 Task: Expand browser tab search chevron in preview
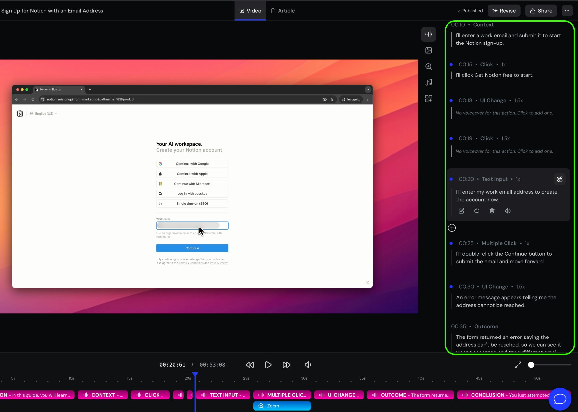click(368, 89)
